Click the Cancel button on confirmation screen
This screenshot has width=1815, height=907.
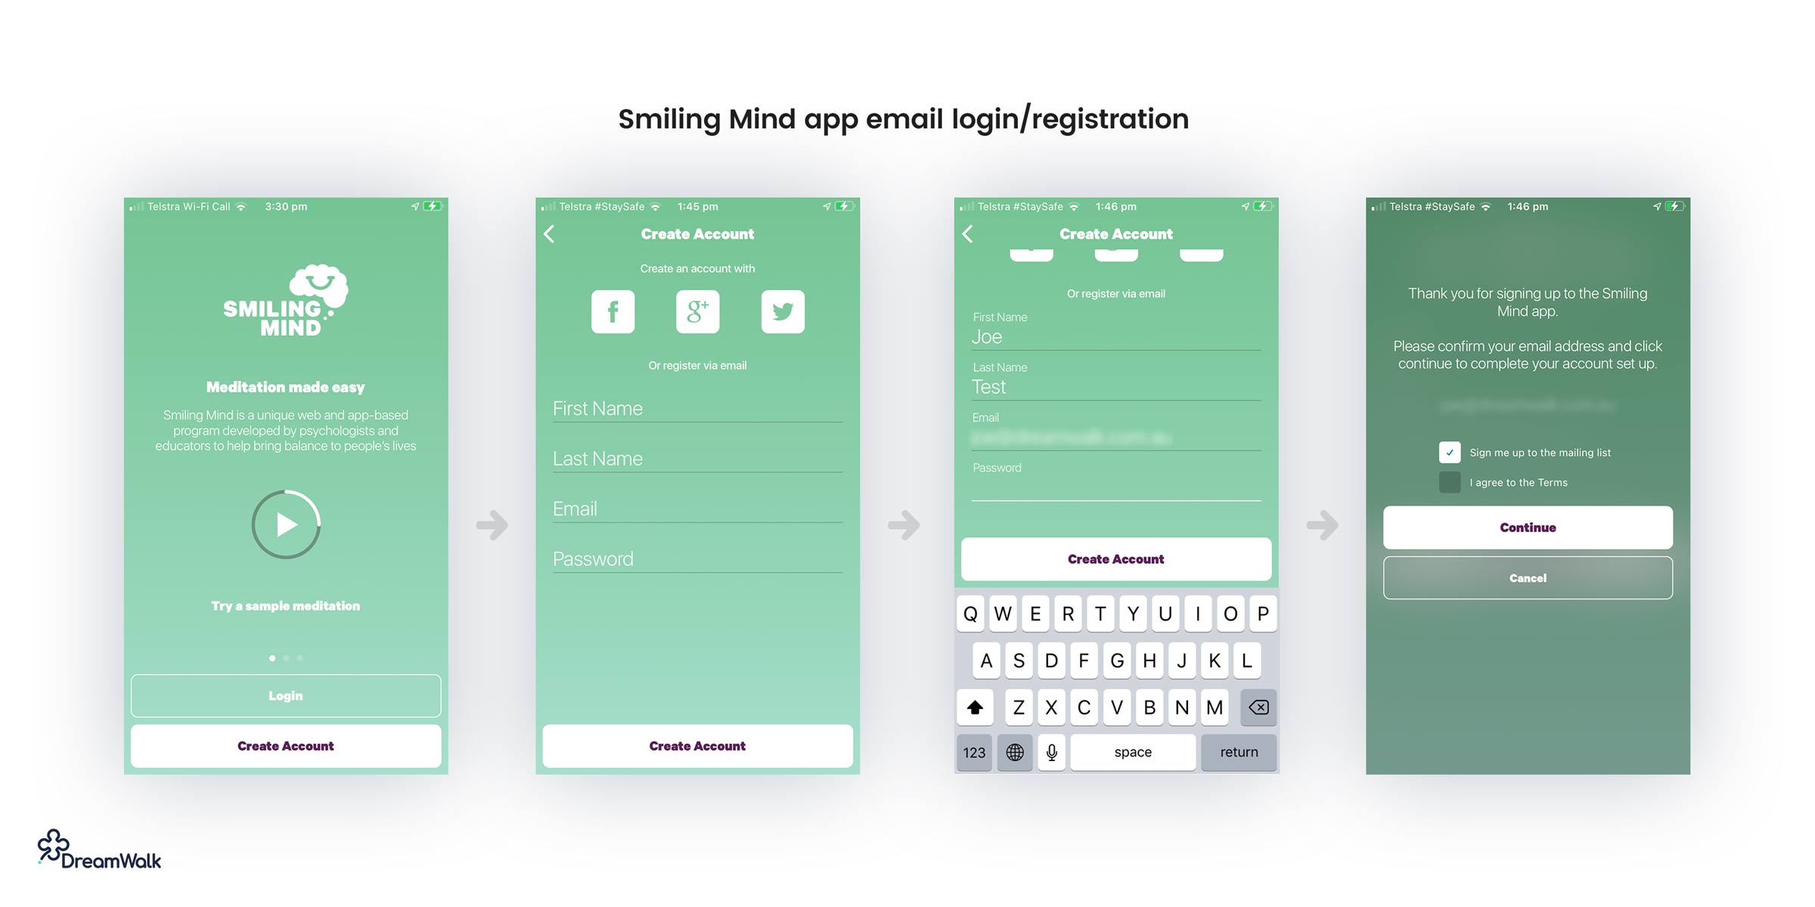(1522, 577)
